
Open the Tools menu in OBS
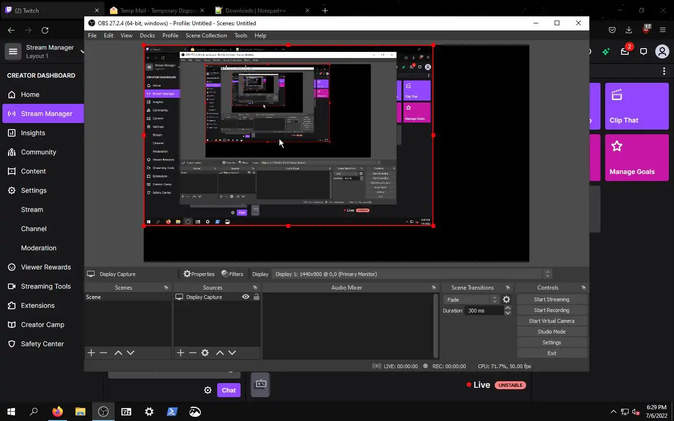click(241, 36)
